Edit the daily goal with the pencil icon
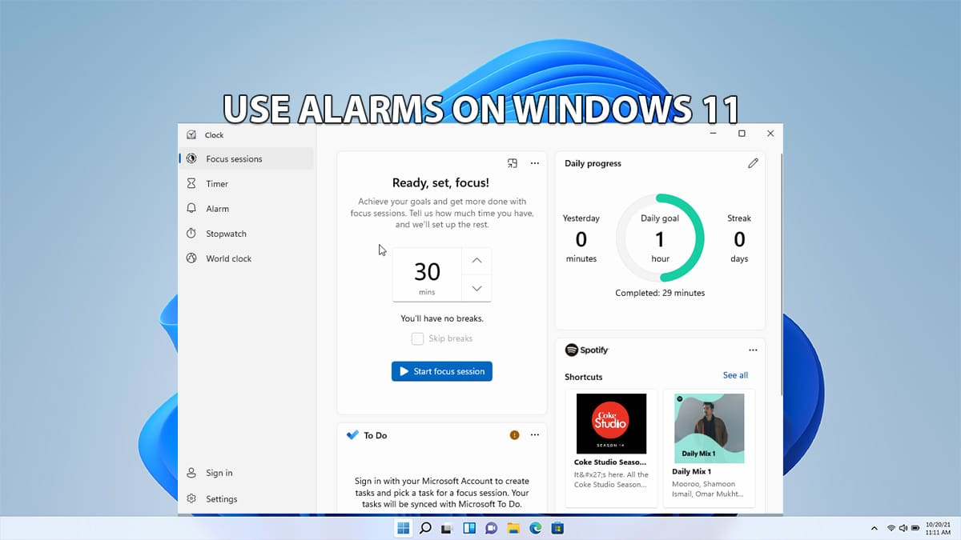This screenshot has width=961, height=540. (753, 163)
